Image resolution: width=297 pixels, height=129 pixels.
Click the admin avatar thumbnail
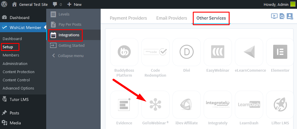click(x=293, y=4)
